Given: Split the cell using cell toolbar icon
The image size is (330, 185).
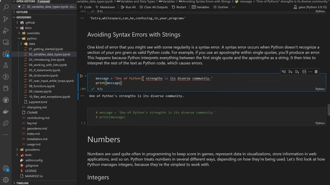Looking at the screenshot, I should [304, 72].
